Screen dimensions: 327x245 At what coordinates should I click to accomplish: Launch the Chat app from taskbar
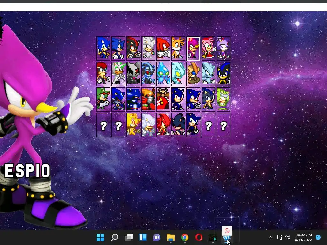tap(156, 237)
